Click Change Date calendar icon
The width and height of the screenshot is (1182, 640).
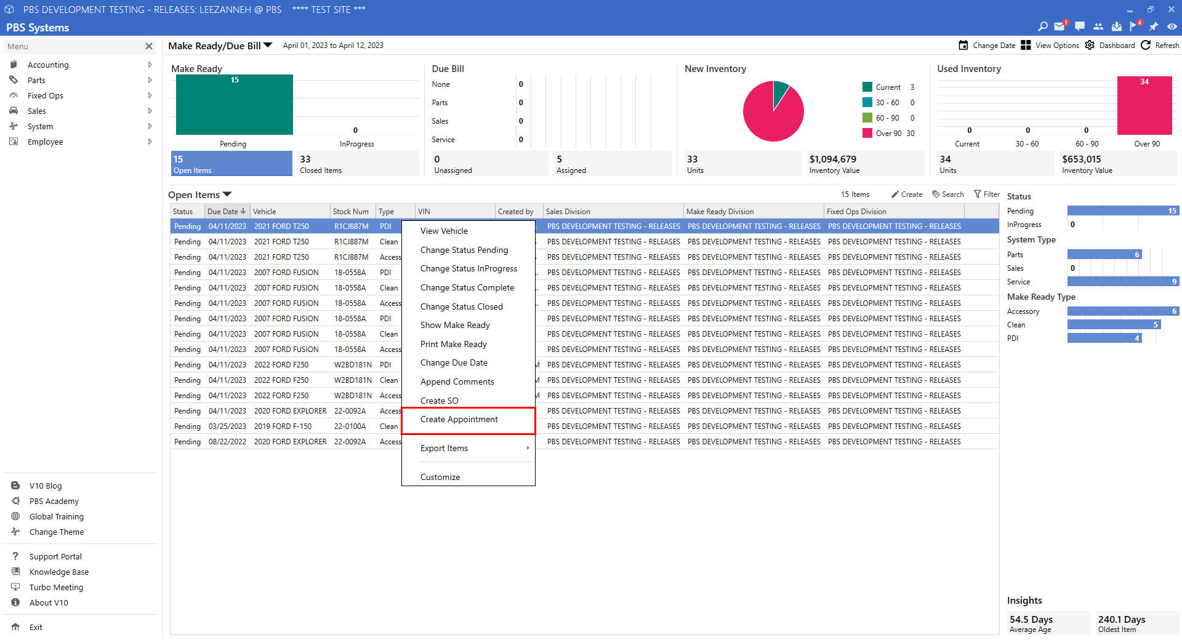tap(963, 45)
